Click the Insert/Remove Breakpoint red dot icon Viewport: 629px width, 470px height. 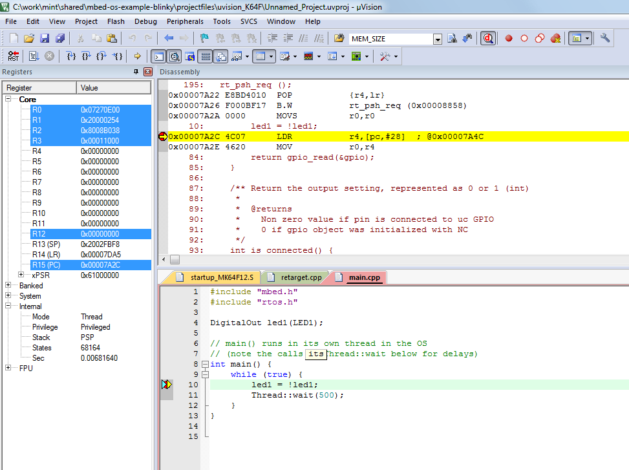tap(509, 39)
